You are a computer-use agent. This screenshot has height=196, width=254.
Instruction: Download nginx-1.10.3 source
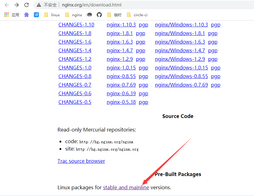[x=121, y=25]
